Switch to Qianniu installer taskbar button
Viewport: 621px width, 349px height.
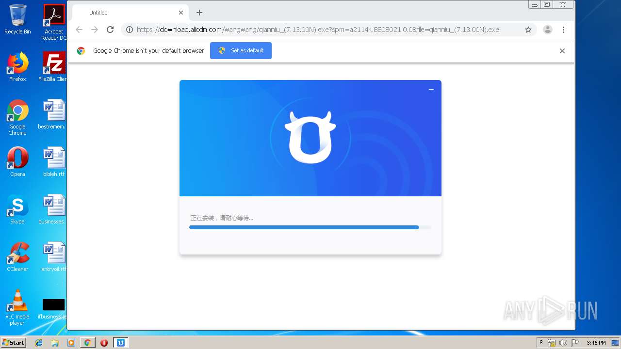121,343
